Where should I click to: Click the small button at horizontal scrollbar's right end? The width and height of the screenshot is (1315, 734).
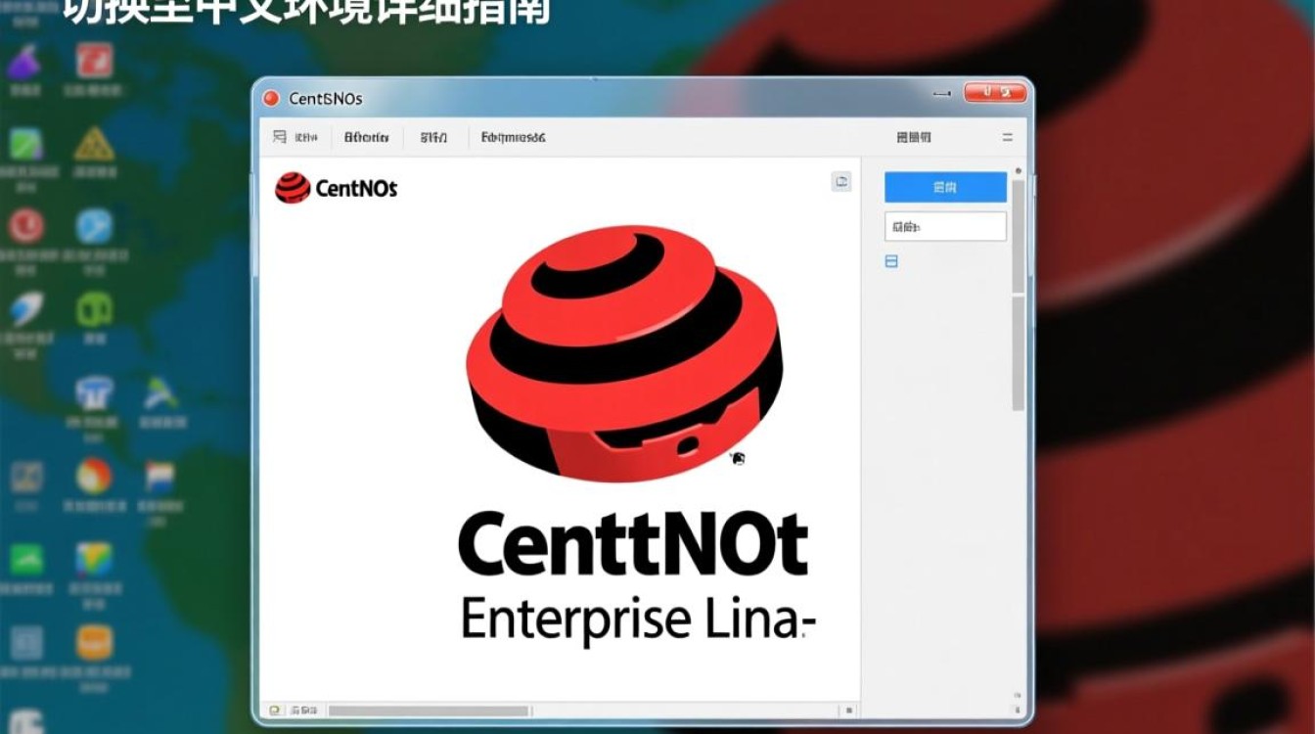pyautogui.click(x=849, y=711)
